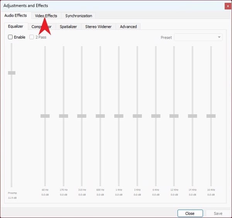The height and width of the screenshot is (218, 232).
Task: Open the Preset dropdown
Action: click(x=198, y=37)
